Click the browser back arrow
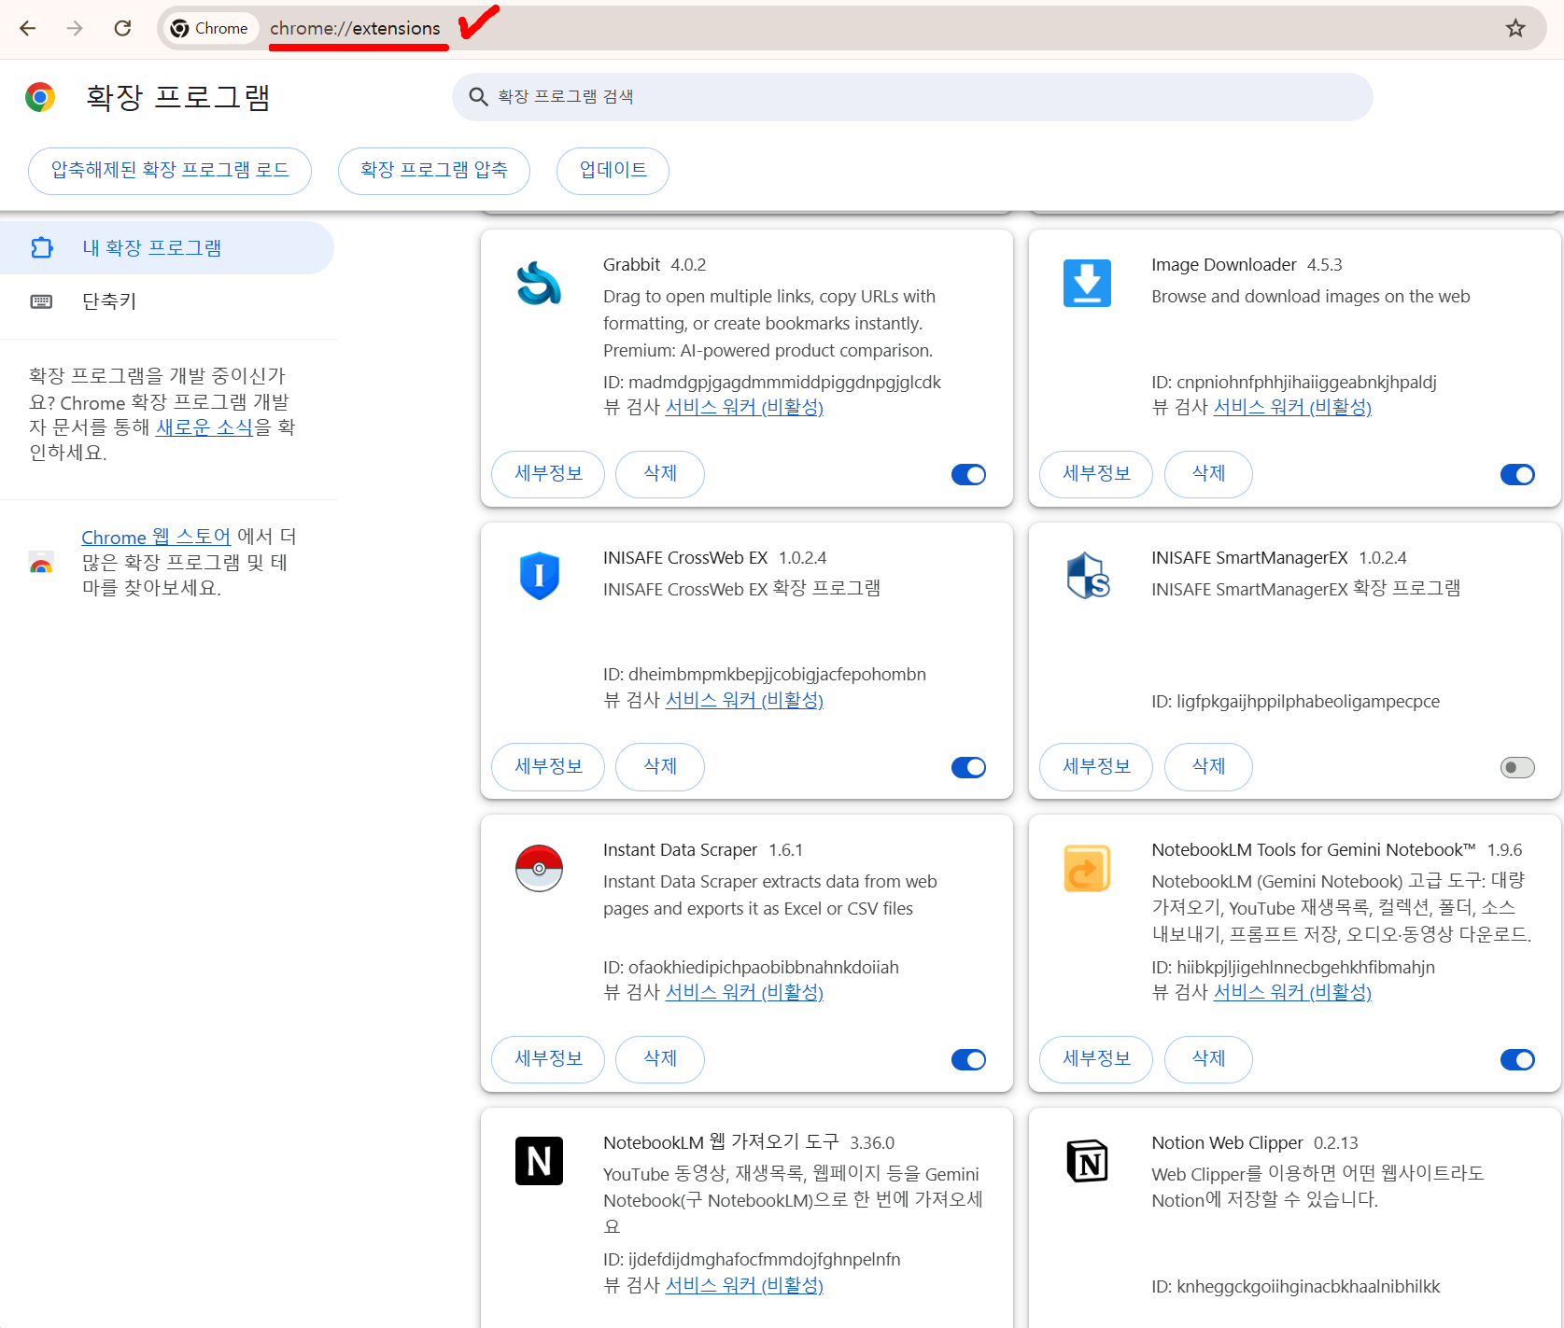This screenshot has width=1564, height=1328. click(x=28, y=28)
